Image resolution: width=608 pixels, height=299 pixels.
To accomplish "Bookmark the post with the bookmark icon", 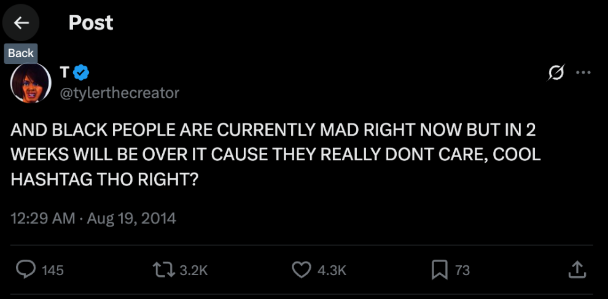I will [x=439, y=270].
